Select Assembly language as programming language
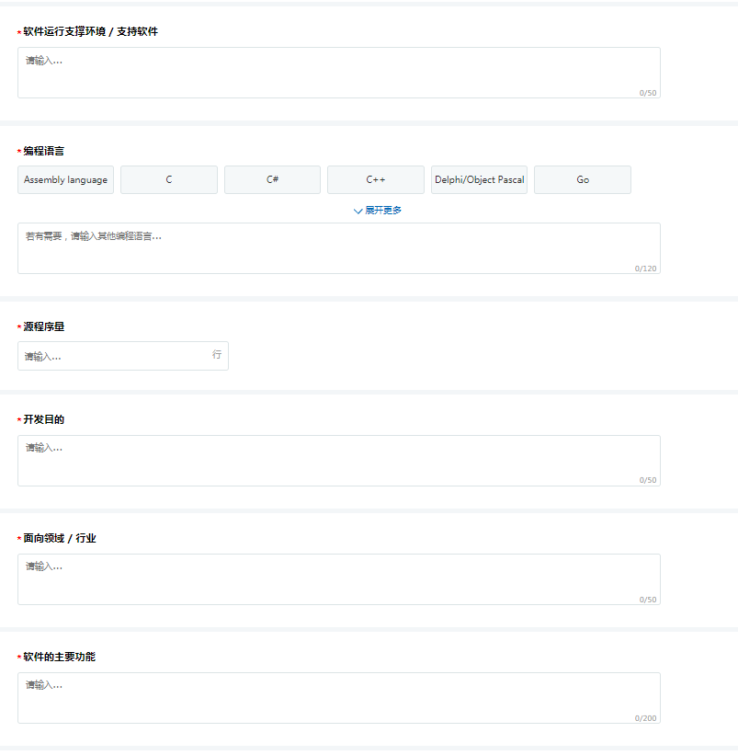 click(x=65, y=179)
